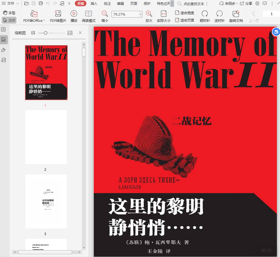Open the more options vertical dots
The image size is (280, 257).
(x=272, y=3)
